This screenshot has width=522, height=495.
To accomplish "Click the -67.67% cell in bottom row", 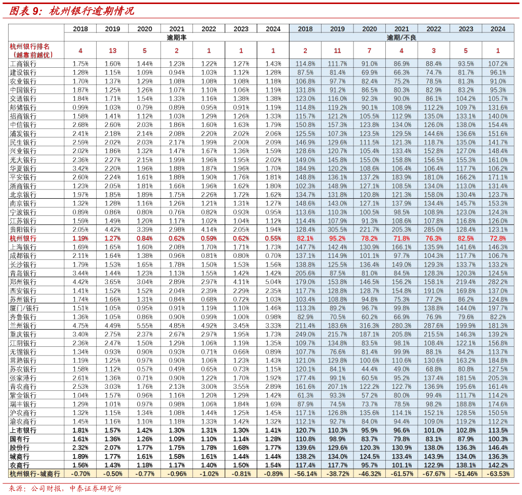I will [x=433, y=474].
